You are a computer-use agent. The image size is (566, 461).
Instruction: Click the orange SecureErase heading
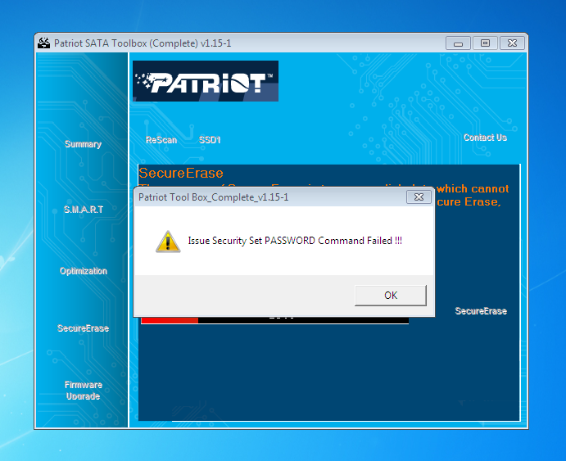click(x=181, y=173)
